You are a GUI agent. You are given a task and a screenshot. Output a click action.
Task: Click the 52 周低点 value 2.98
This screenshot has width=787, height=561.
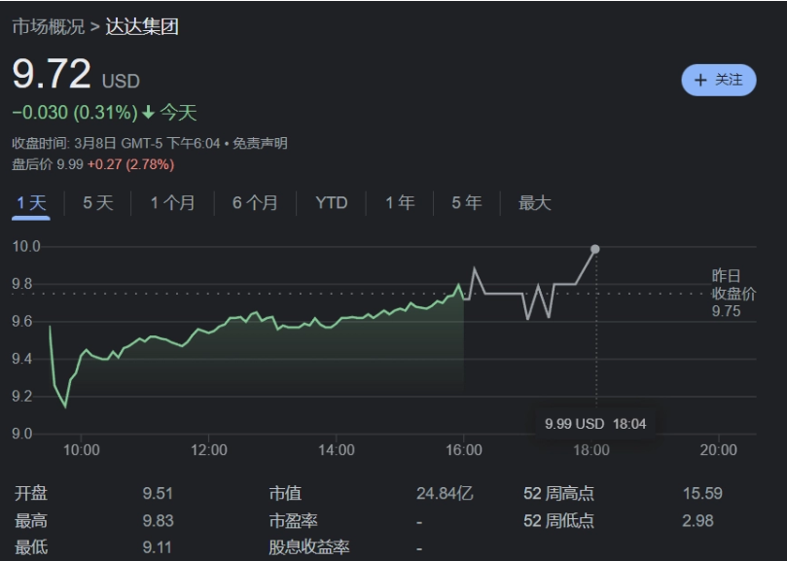(x=698, y=521)
